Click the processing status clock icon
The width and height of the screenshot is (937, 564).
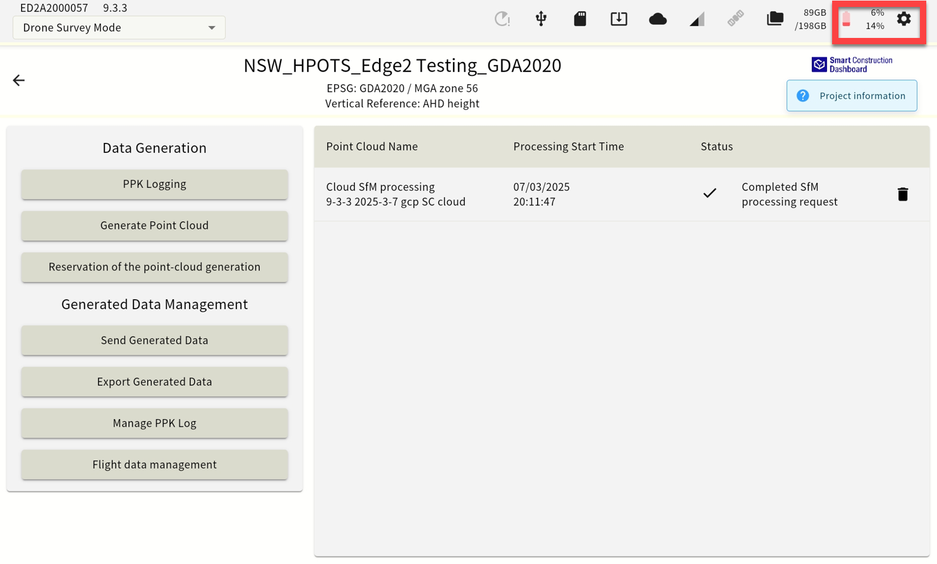click(x=502, y=19)
